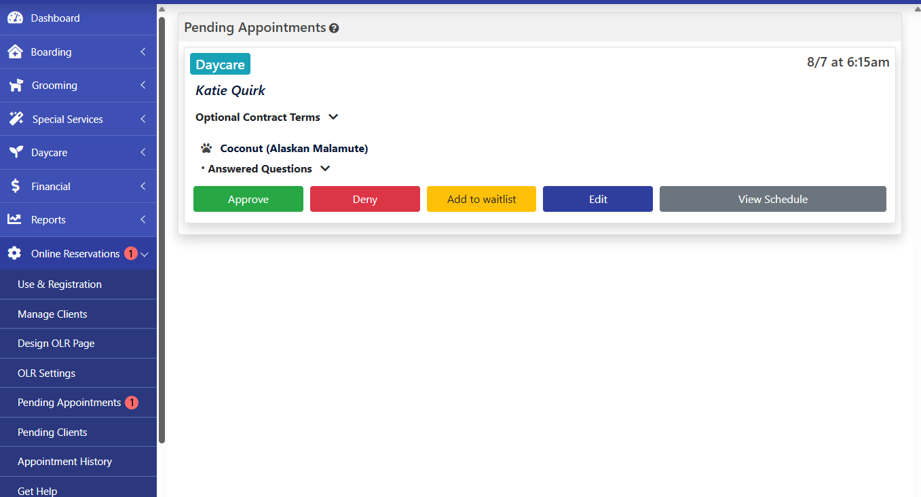Click the client name Katie Quirk

click(231, 90)
